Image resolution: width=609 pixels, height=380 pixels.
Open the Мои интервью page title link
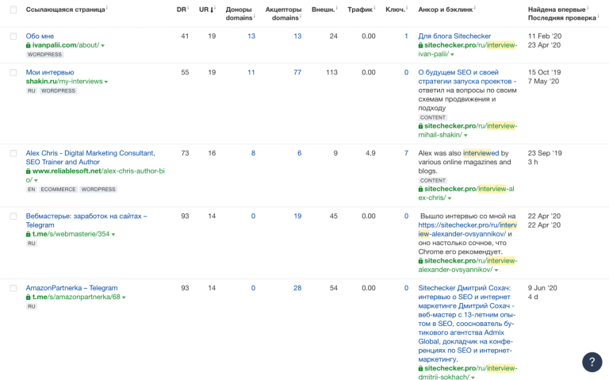point(50,72)
